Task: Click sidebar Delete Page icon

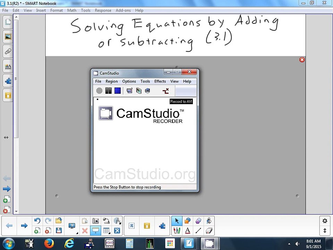Action: point(7,210)
